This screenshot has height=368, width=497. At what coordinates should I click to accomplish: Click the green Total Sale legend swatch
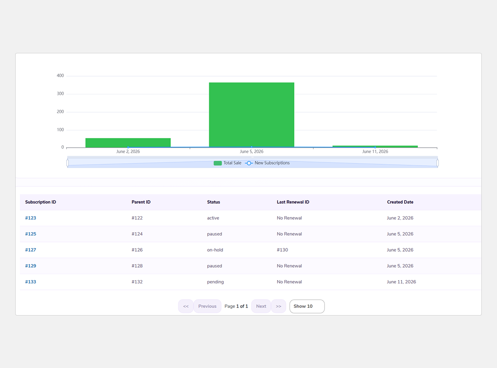coord(218,163)
